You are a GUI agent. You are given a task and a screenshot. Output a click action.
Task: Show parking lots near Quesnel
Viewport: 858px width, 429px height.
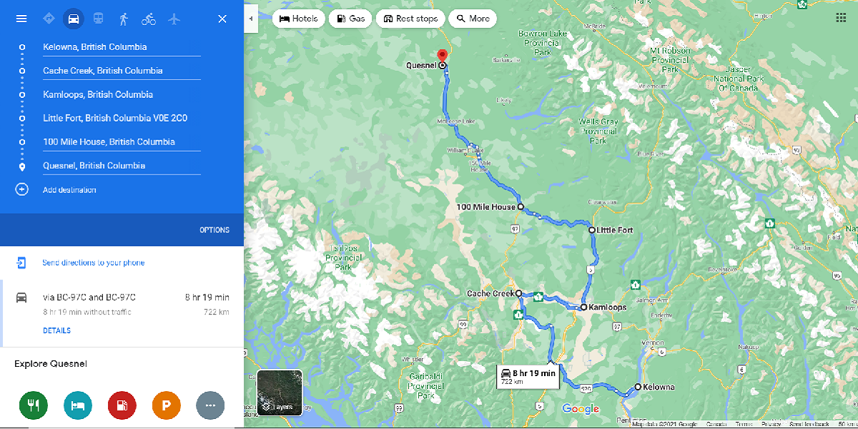click(166, 405)
